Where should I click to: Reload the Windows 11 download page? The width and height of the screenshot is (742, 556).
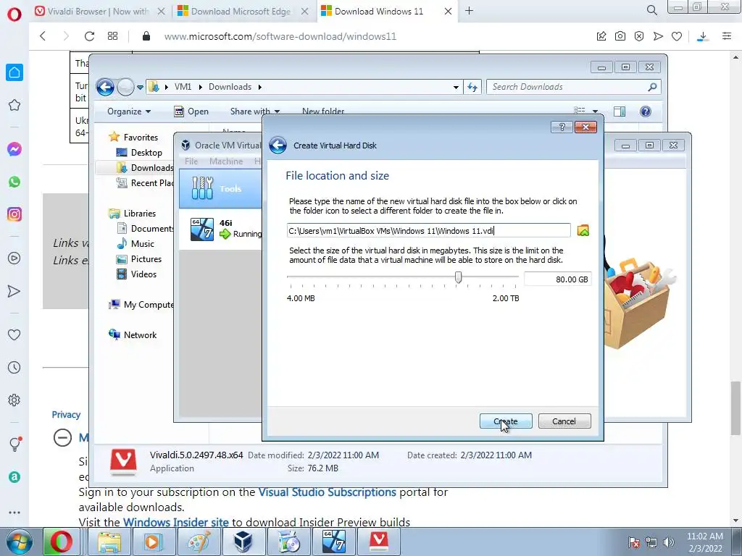(89, 36)
